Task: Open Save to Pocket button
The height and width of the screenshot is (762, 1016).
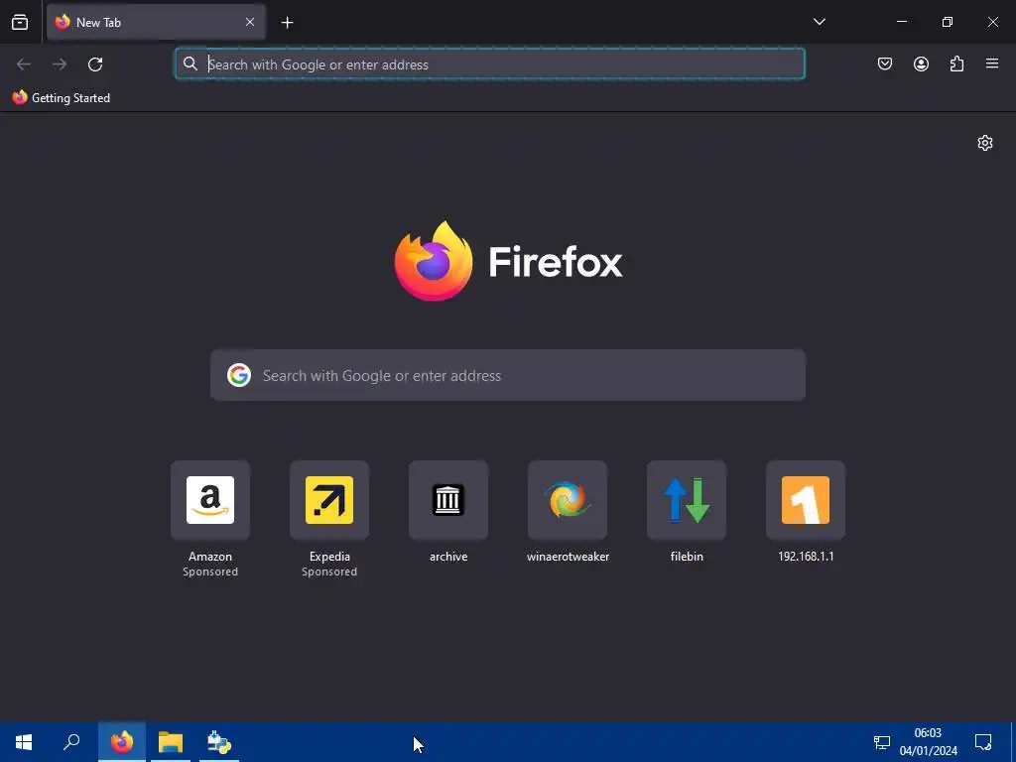Action: [x=885, y=63]
